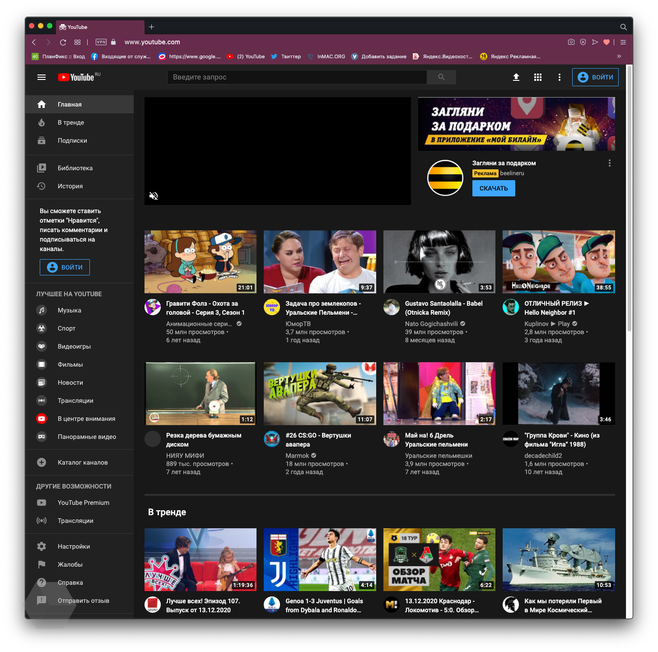
Task: Open a new browser tab
Action: click(152, 27)
